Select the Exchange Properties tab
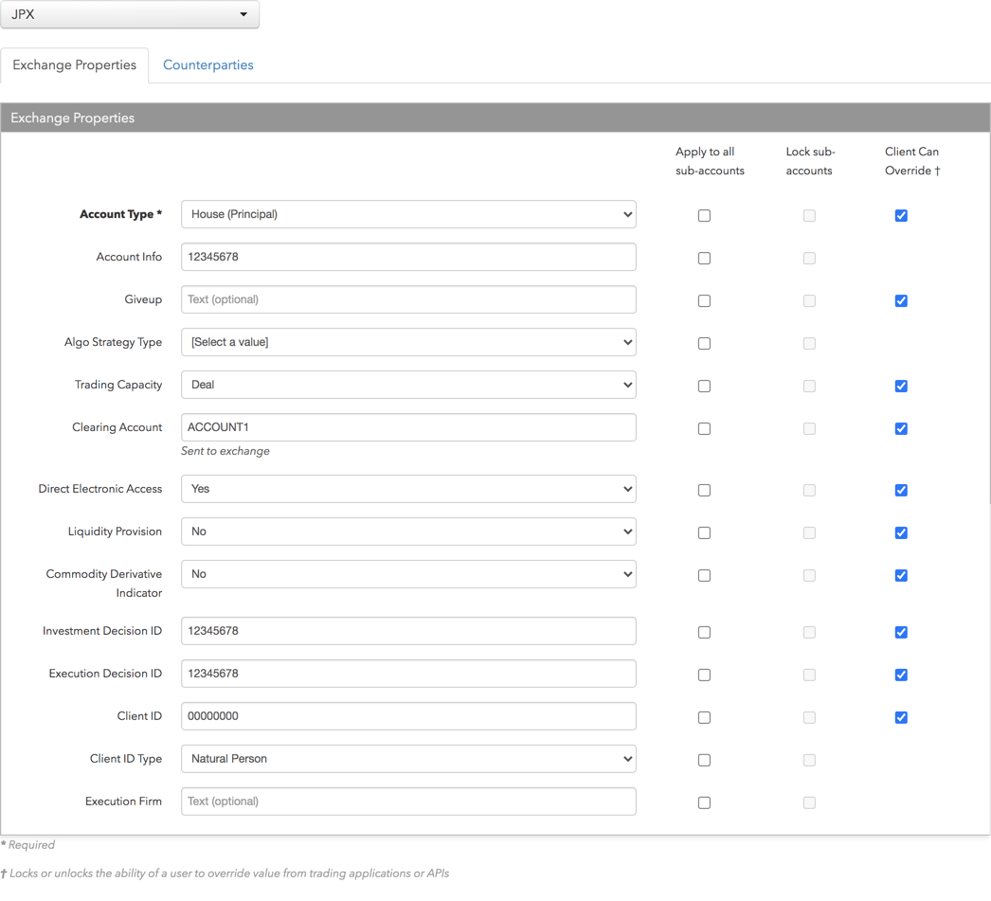Viewport: 991px width, 901px height. coord(75,64)
